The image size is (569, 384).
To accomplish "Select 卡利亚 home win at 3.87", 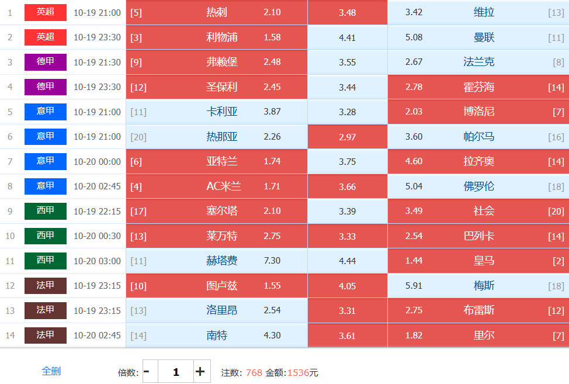I will tap(216, 112).
